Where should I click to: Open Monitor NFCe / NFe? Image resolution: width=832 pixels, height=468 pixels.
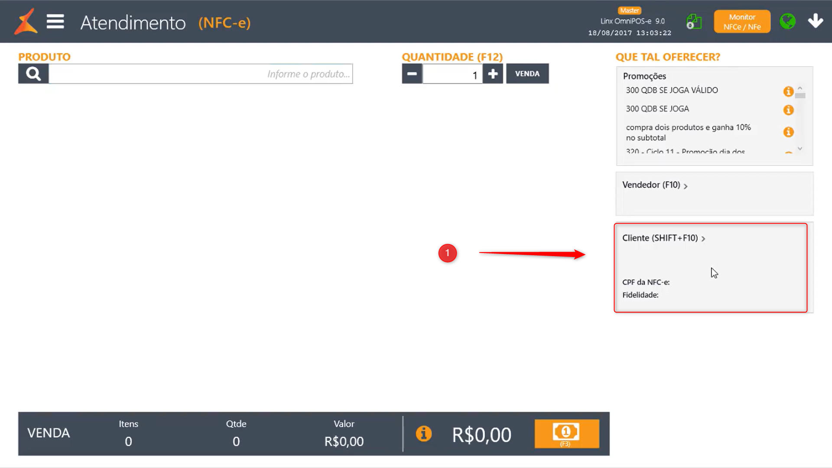(742, 22)
